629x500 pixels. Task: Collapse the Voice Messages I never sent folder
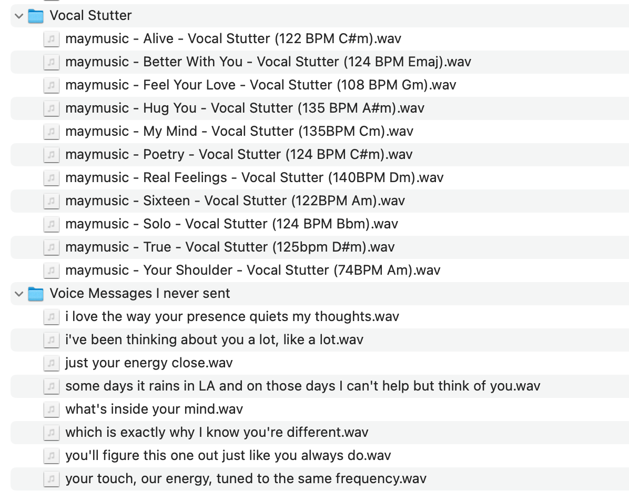tap(19, 294)
